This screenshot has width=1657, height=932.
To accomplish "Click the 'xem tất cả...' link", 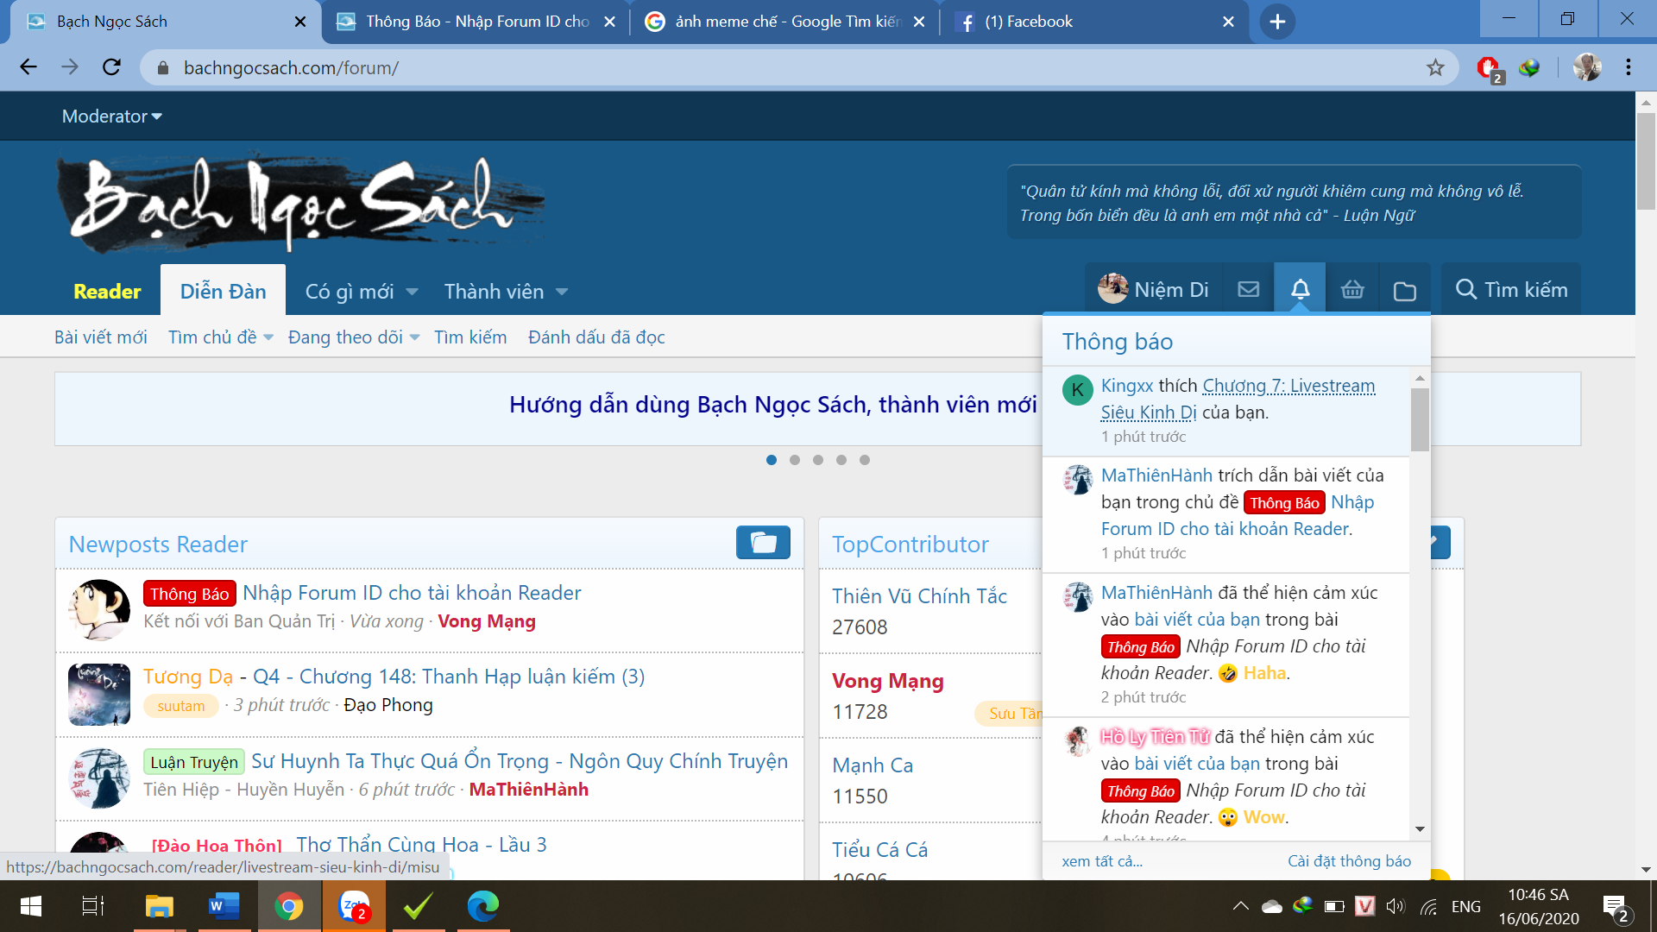I will pos(1101,861).
